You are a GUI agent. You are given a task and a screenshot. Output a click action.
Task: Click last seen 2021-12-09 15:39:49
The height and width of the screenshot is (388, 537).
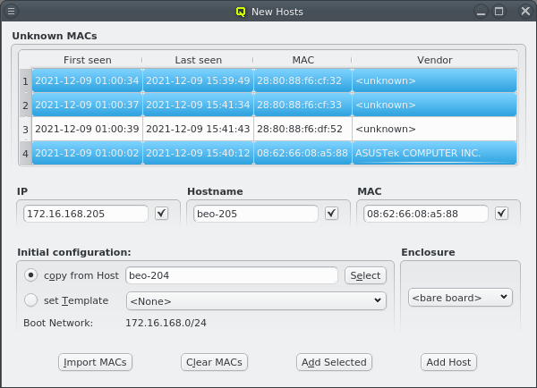tap(198, 80)
